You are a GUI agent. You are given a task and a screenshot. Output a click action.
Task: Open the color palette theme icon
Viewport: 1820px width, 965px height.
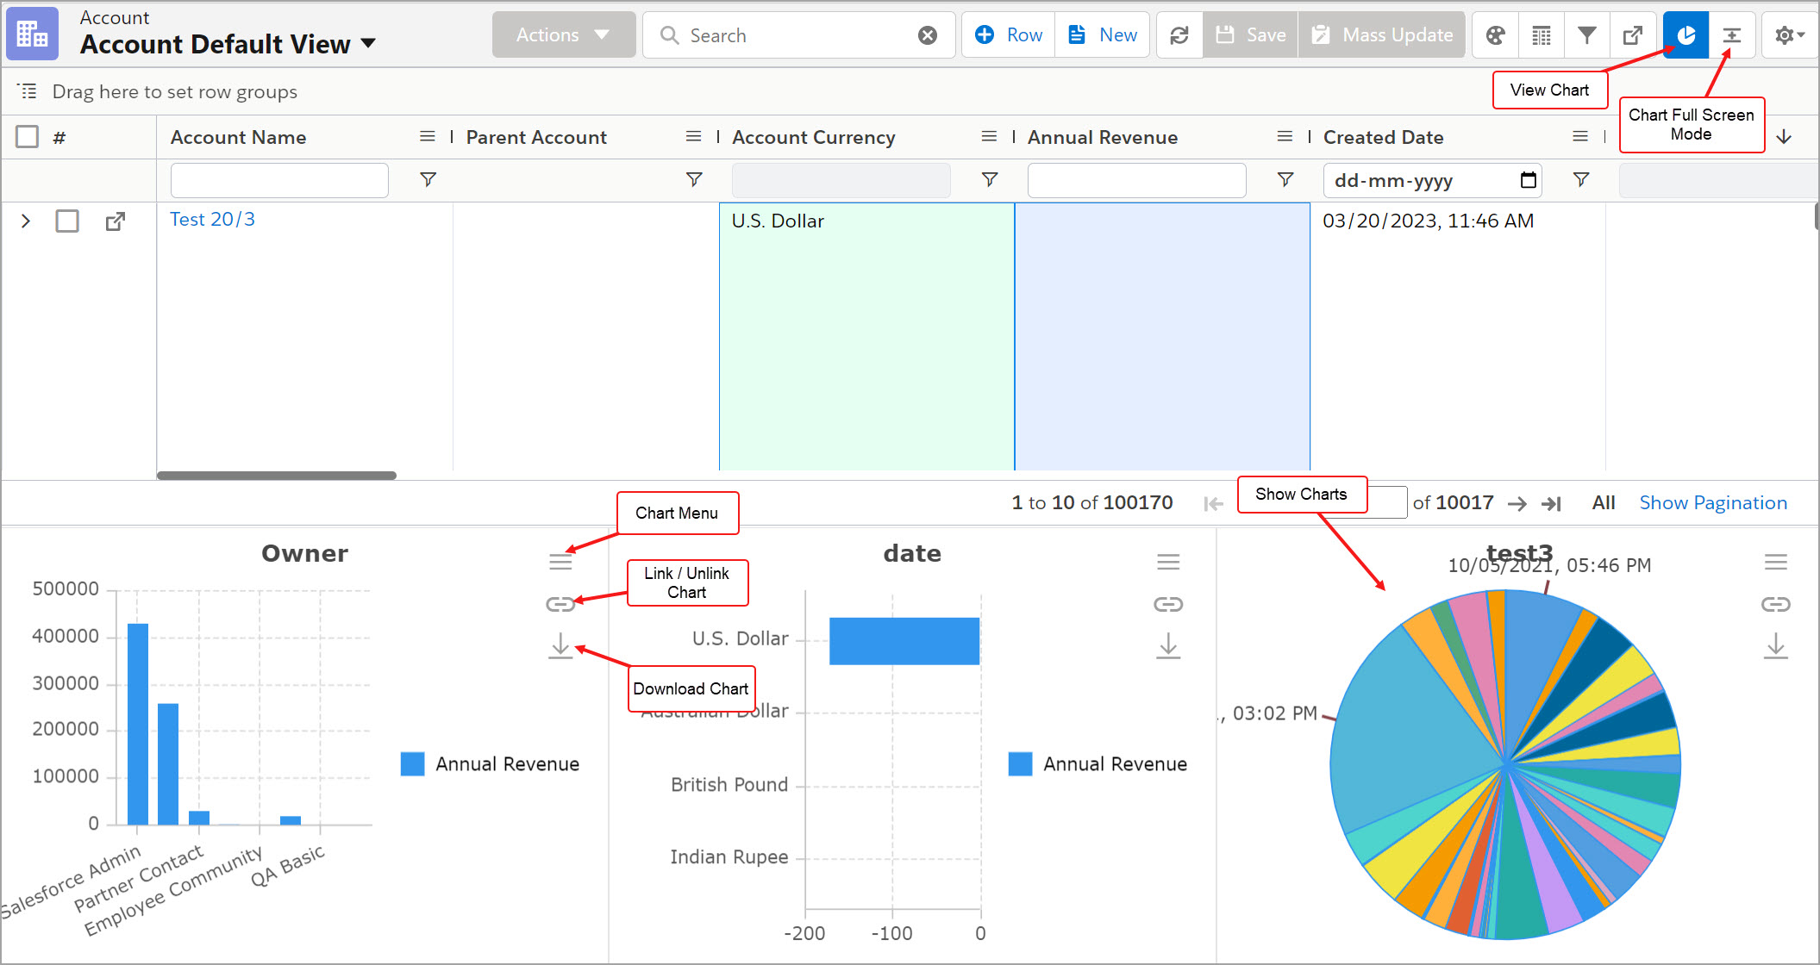(1496, 35)
